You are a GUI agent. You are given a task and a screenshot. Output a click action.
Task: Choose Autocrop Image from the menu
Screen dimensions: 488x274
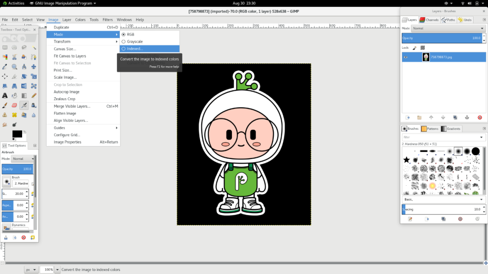[x=83, y=92]
